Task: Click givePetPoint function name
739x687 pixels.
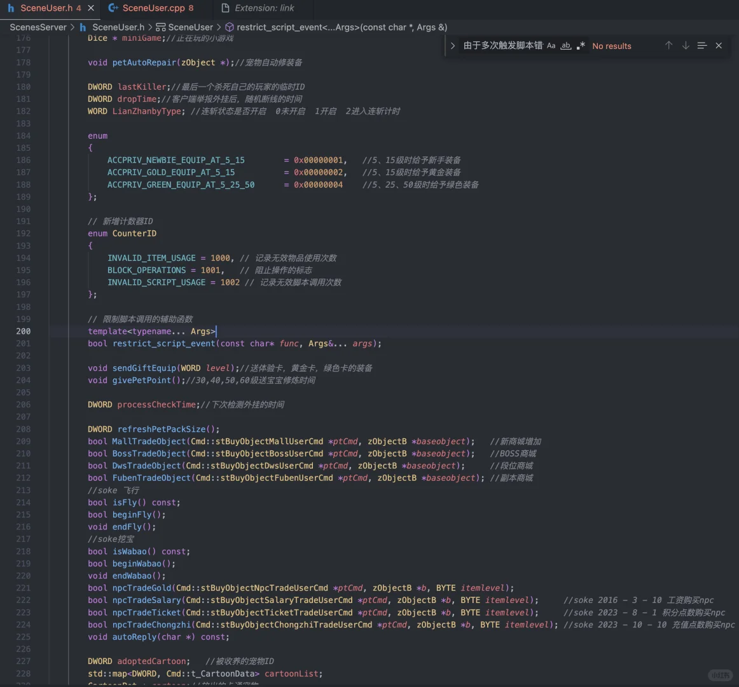Action: pyautogui.click(x=141, y=380)
